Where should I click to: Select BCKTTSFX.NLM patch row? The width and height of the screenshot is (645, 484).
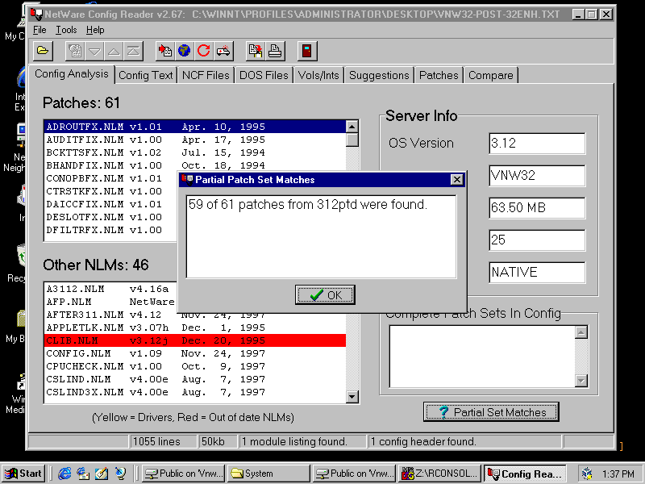click(195, 152)
